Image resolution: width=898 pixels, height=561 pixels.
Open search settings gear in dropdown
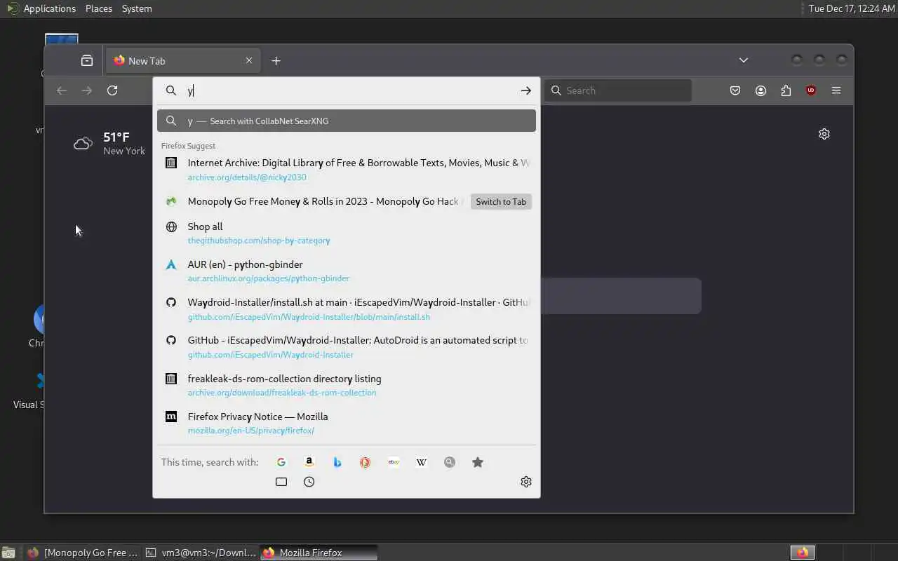coord(526,482)
